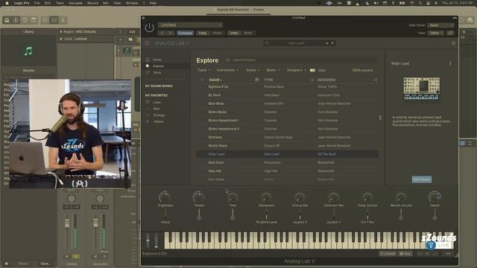Expand the Banks filter dropdown

tap(273, 70)
